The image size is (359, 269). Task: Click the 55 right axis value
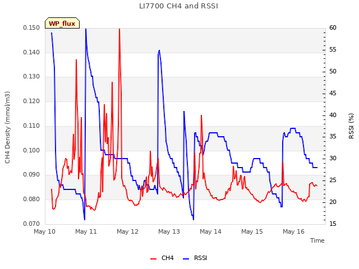click(333, 50)
